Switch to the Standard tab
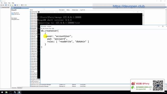167x94 pixels. [x=20, y=88]
